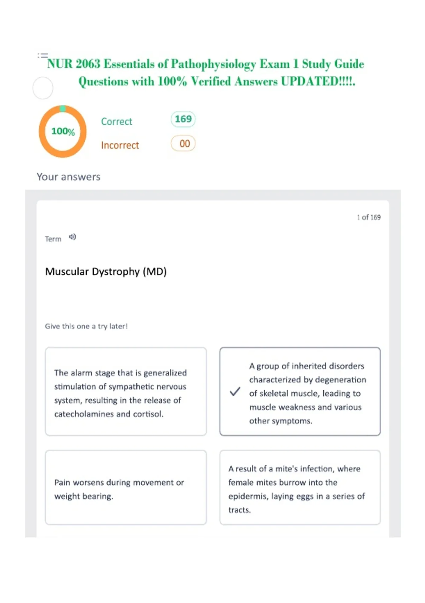The width and height of the screenshot is (425, 603).
Task: Click the Your answers heading
Action: pyautogui.click(x=69, y=177)
